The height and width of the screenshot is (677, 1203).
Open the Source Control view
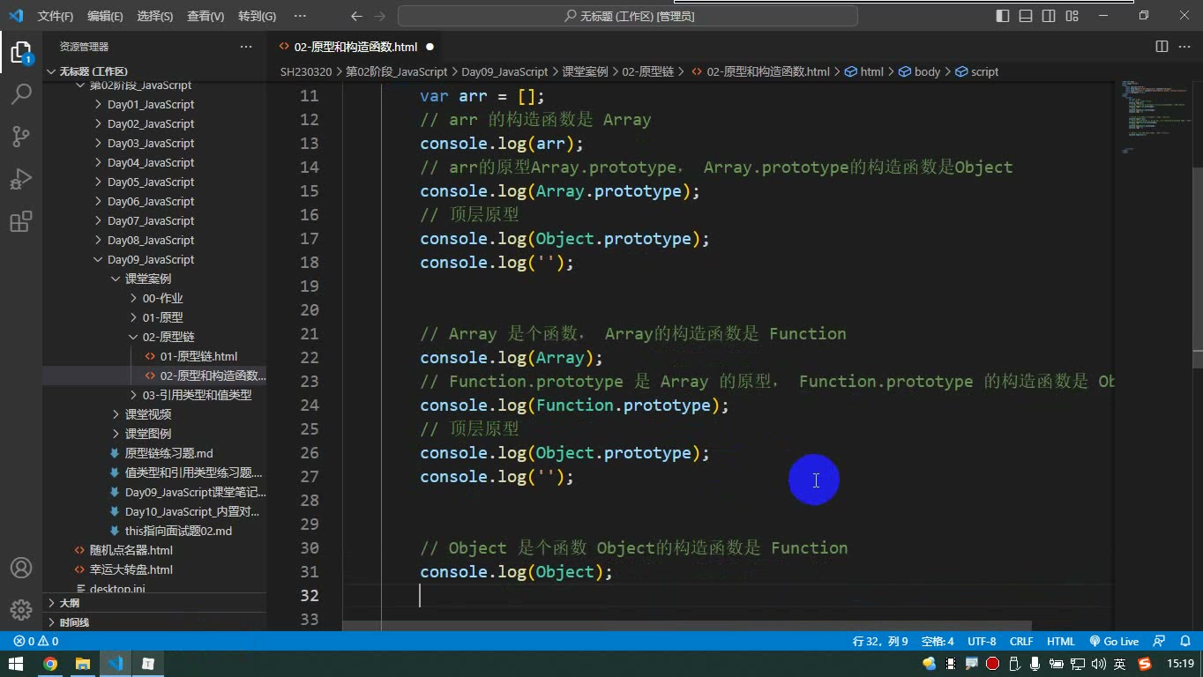coord(21,137)
